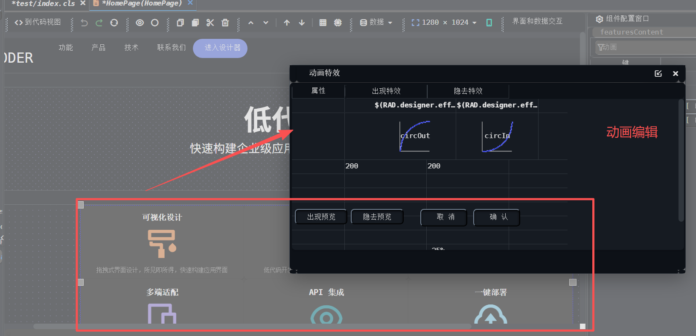Click the eye preview icon in toolbar

(x=140, y=23)
